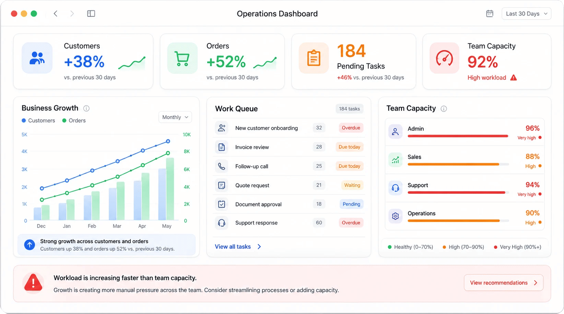Click the Customers people icon
The height and width of the screenshot is (314, 564).
[x=37, y=58]
